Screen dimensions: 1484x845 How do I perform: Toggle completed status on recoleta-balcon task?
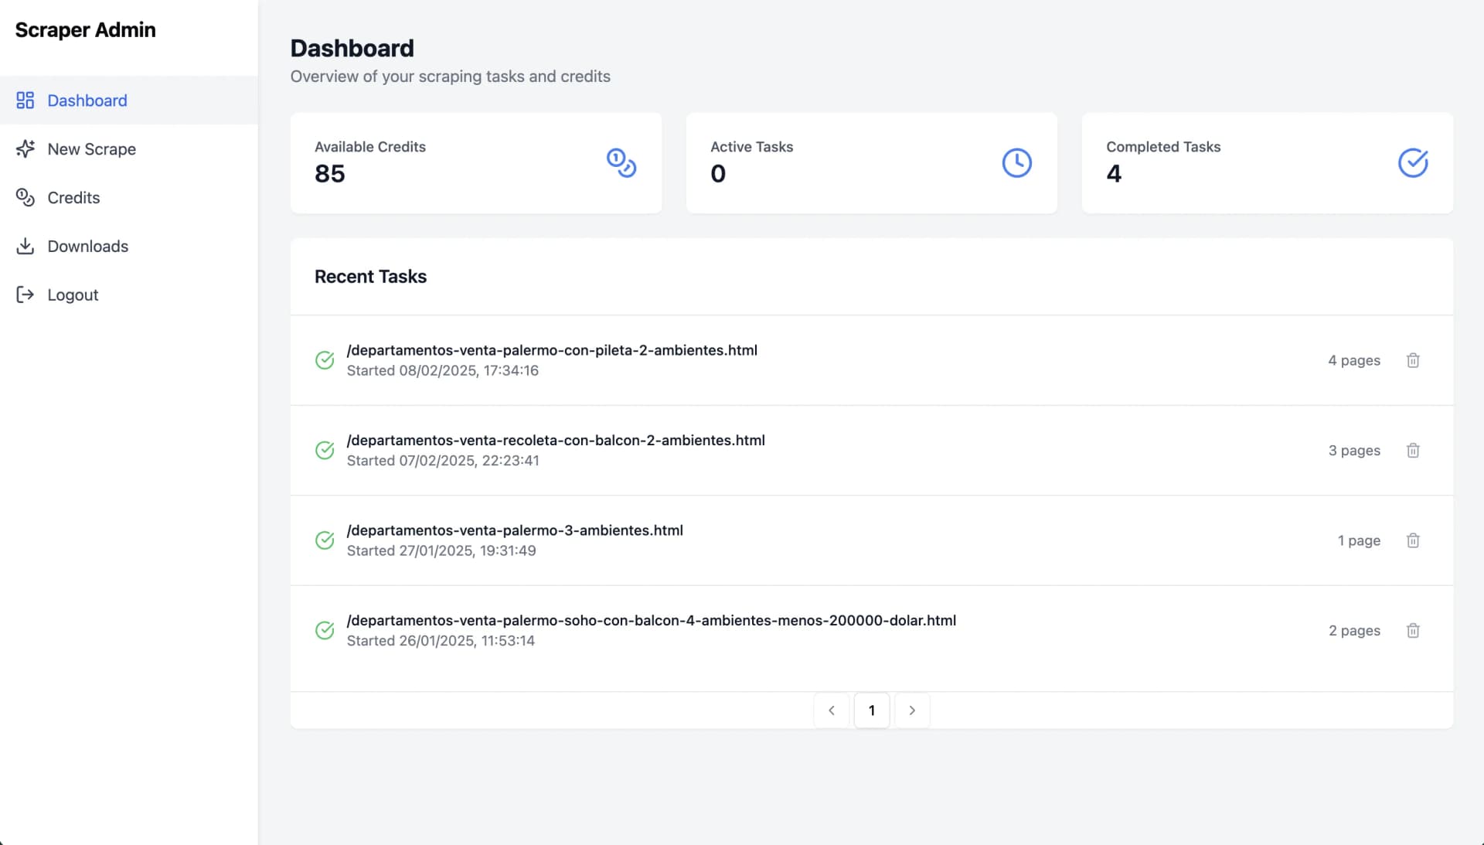point(325,449)
